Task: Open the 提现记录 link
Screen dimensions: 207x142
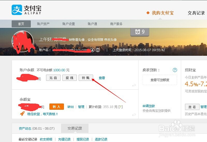Action: [83, 139]
